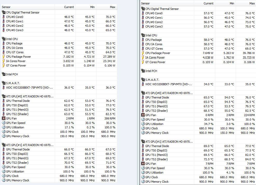Select the Intel CPU group row in left panel
256x185 pixels.
(12, 39)
